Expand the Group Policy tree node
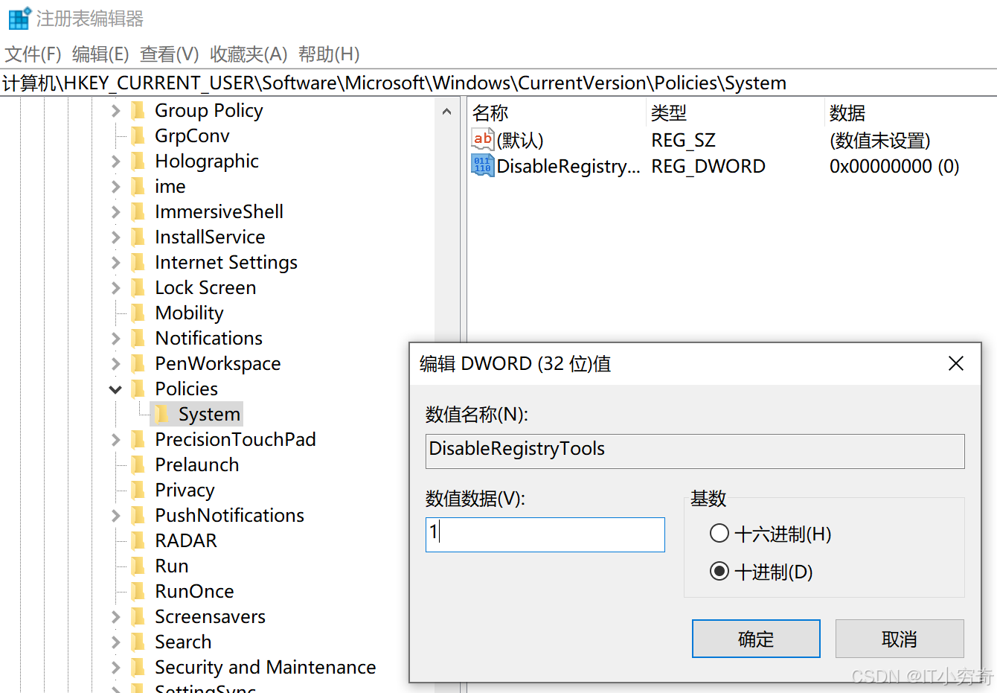The height and width of the screenshot is (693, 997). pos(115,111)
